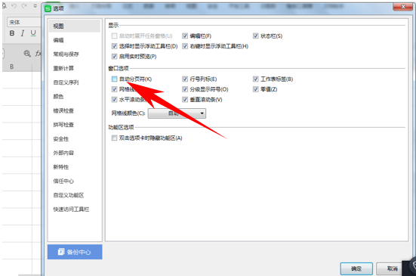Enable the 自动分页符(K) checkbox
416x276 pixels.
pos(114,79)
